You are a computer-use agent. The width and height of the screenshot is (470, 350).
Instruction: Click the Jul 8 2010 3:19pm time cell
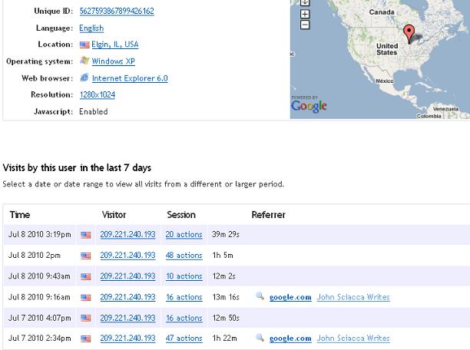40,234
